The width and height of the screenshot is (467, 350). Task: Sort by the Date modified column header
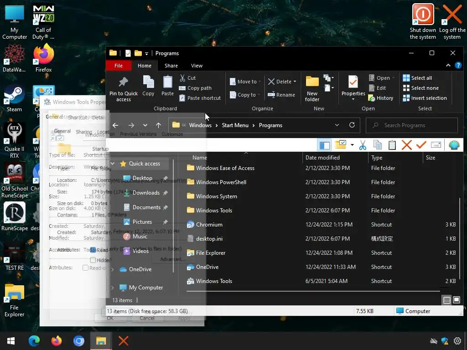click(x=335, y=157)
